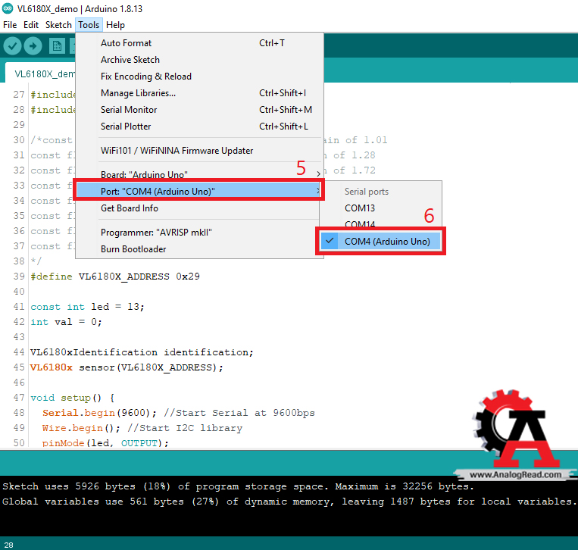Expand the Port: "COM4 (Arduino Uno)" submenu
This screenshot has height=550, width=578.
point(199,191)
